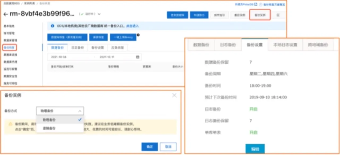
Task: Open 账号管理 in the left sidebar
Action: pos(9,33)
